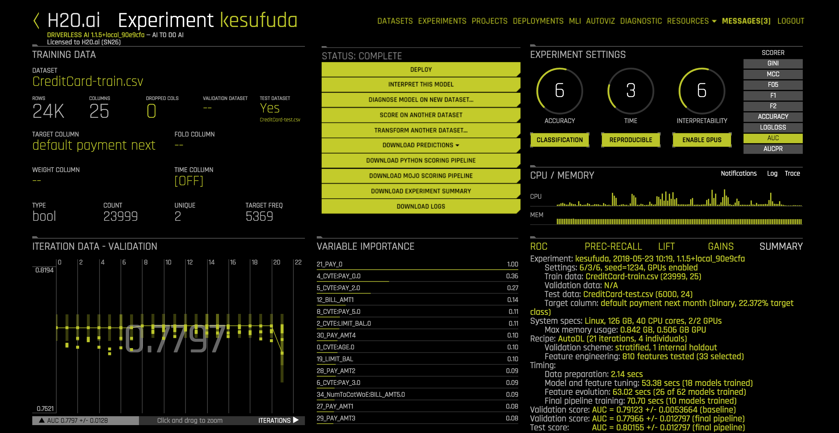View MESSAGES[3] notifications

746,21
